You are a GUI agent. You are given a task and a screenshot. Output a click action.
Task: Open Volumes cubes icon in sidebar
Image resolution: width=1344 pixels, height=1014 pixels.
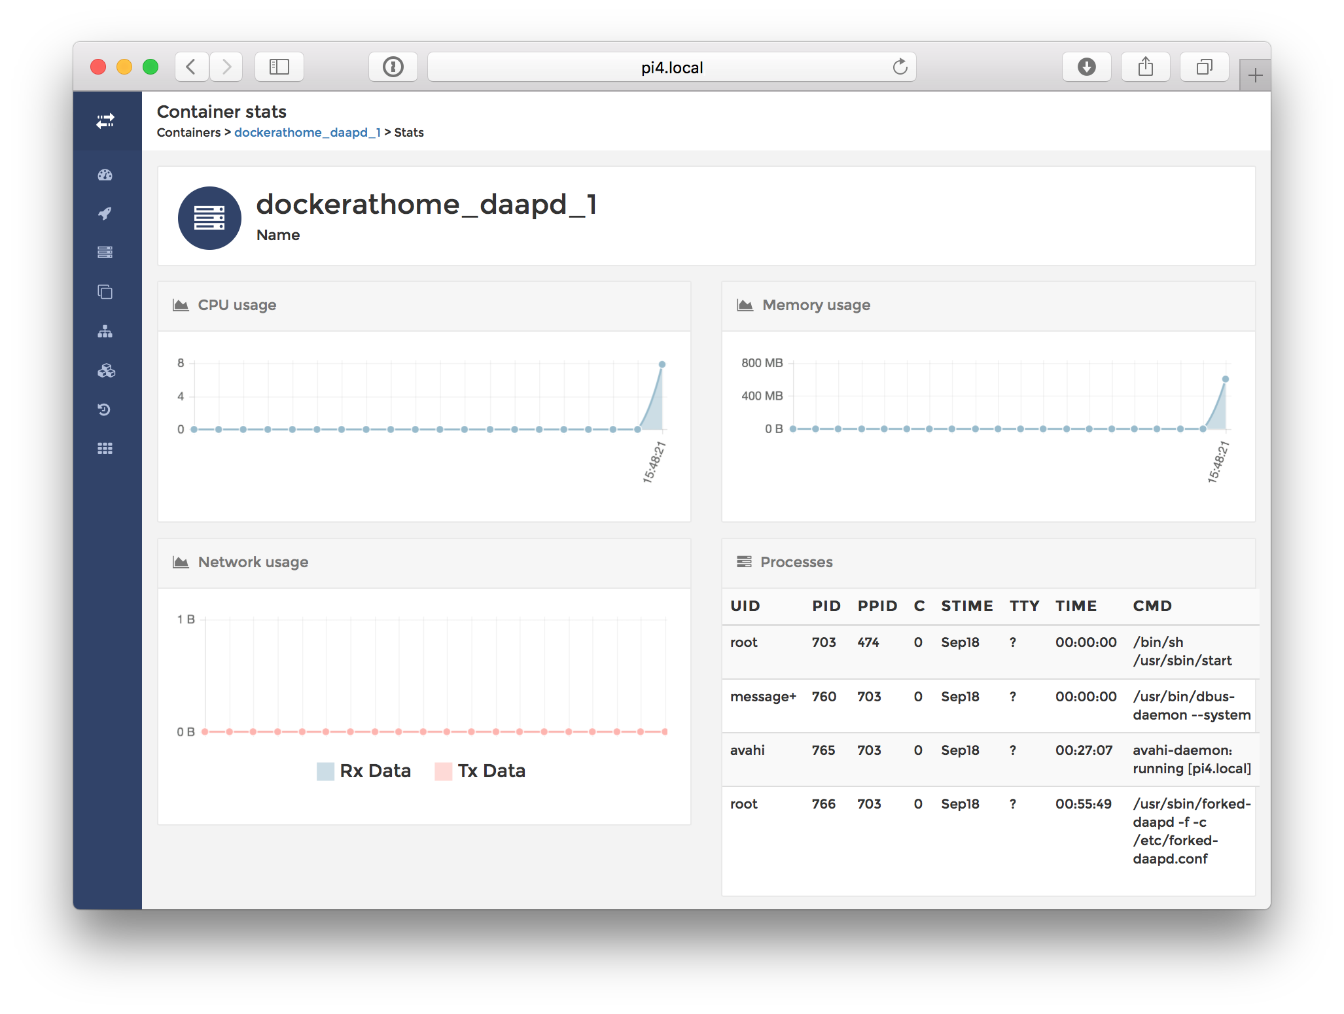click(x=105, y=371)
